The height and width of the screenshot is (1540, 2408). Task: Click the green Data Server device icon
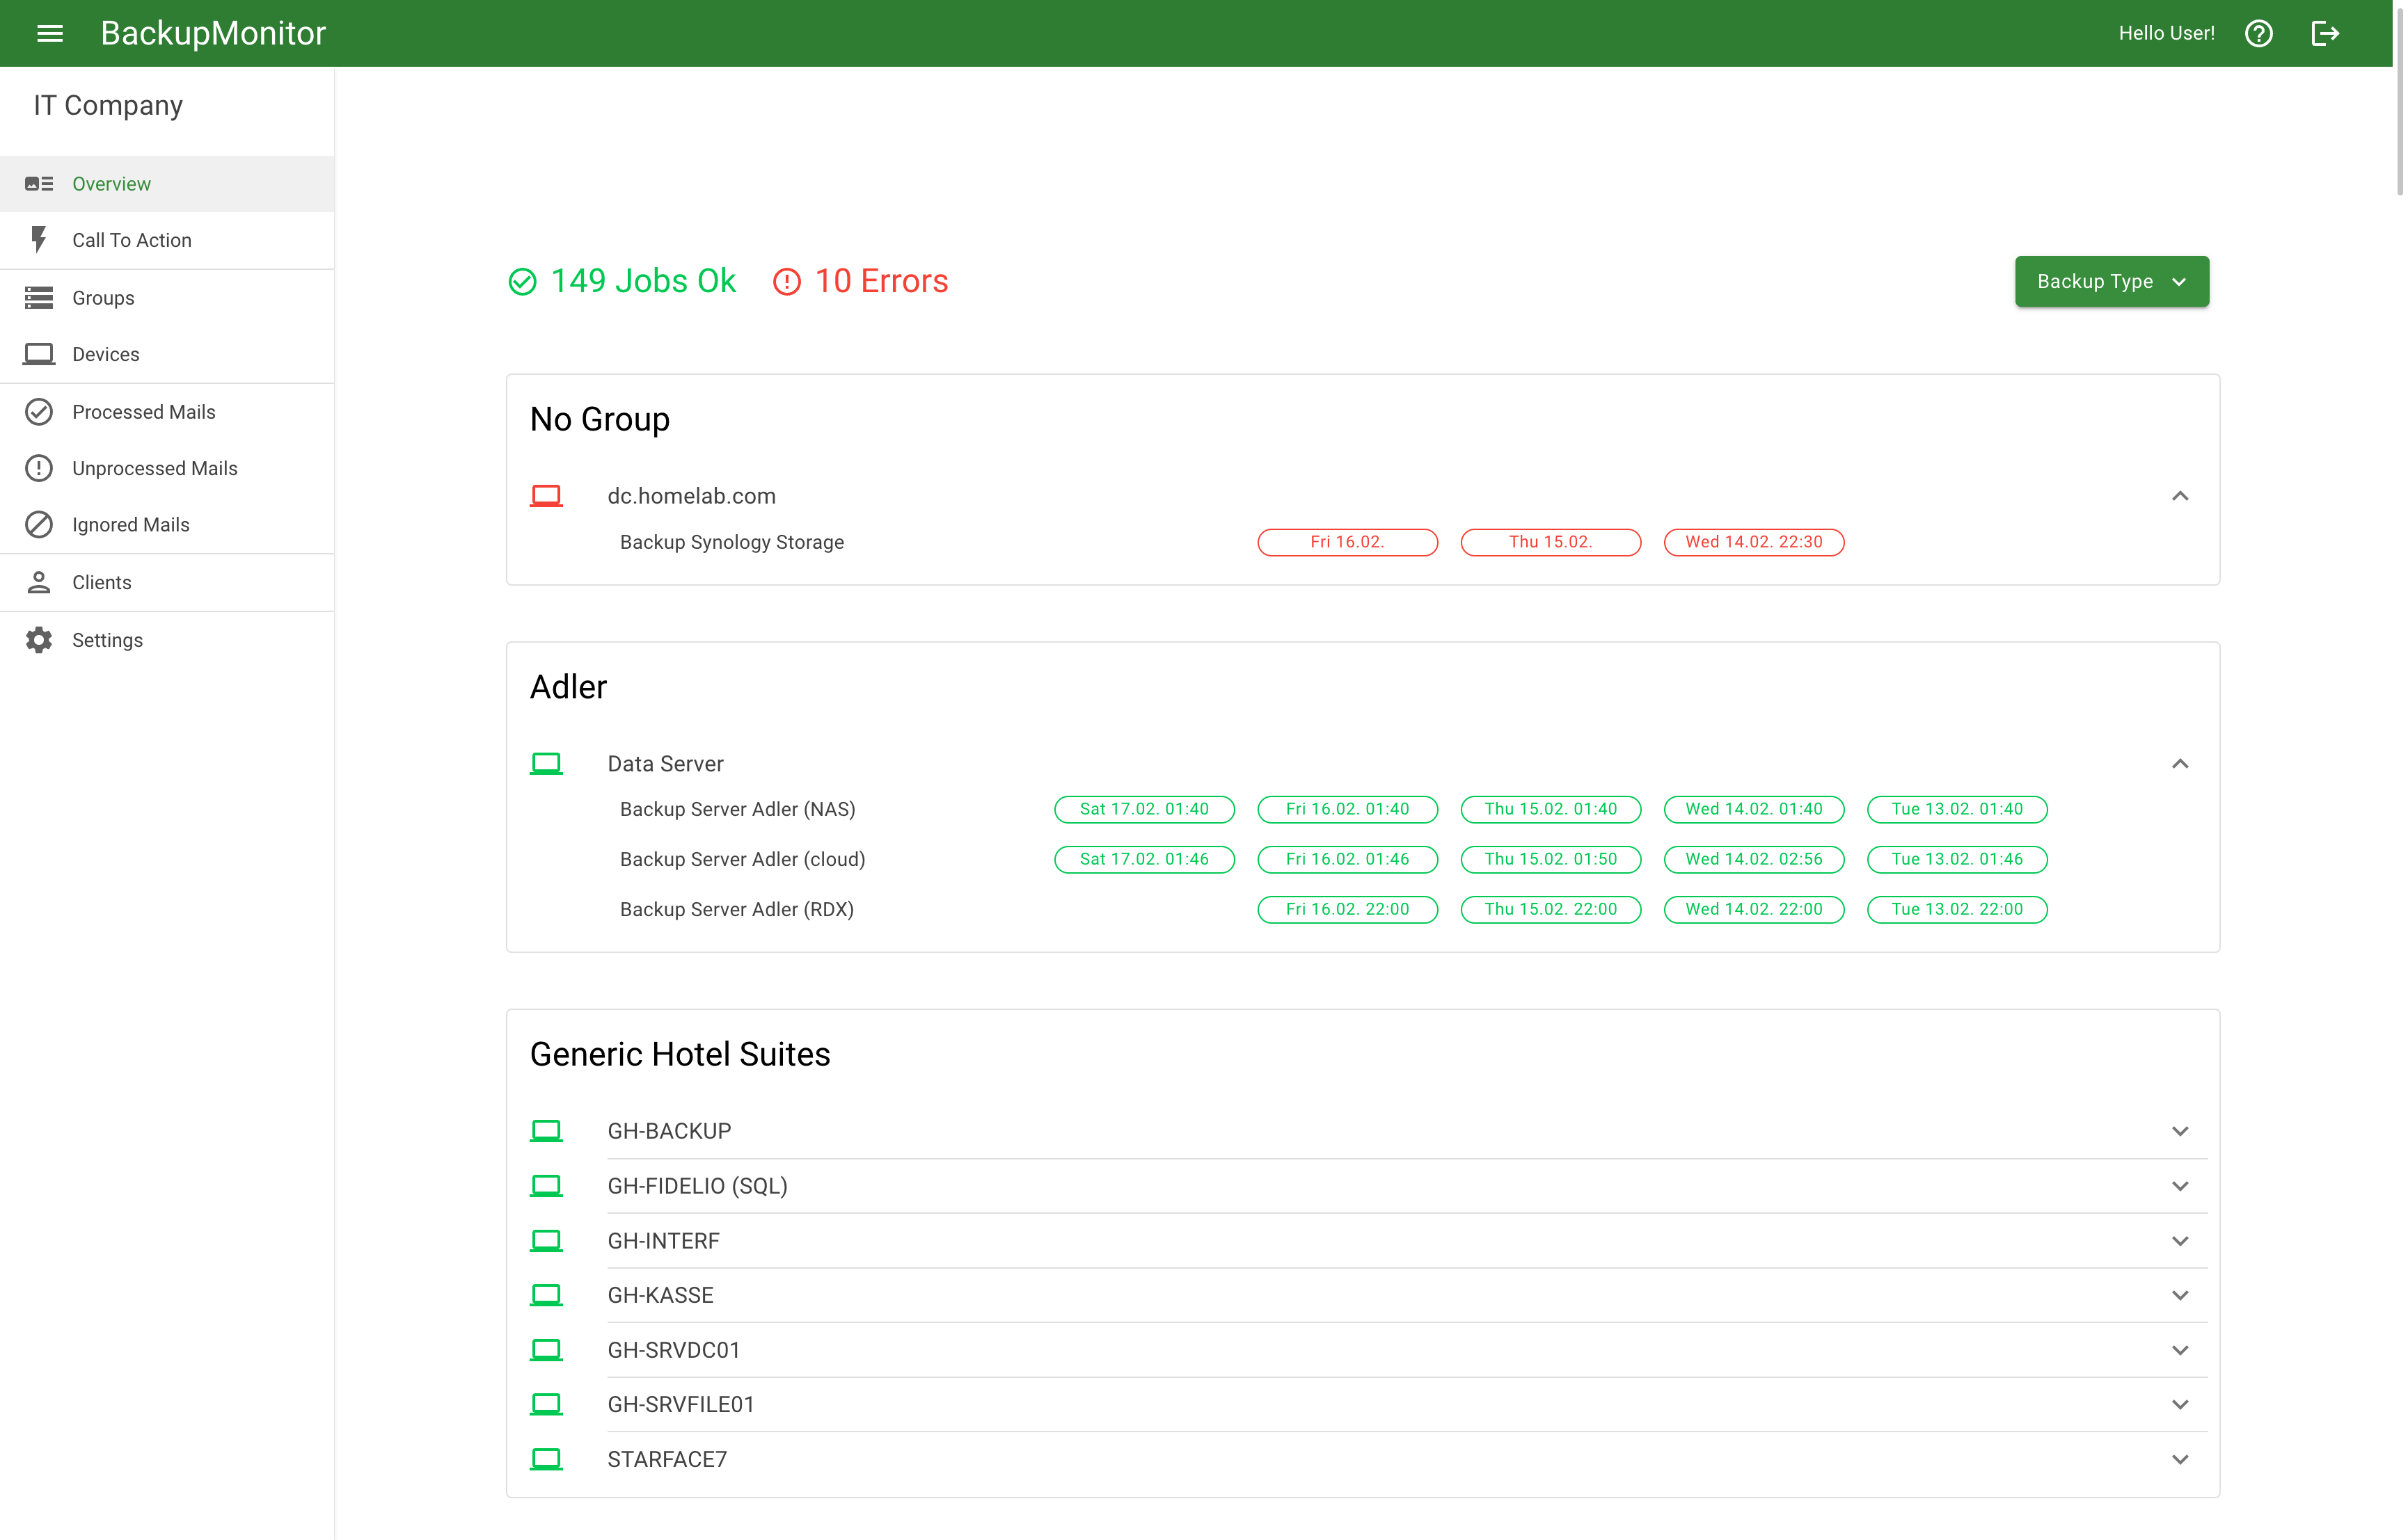(545, 764)
